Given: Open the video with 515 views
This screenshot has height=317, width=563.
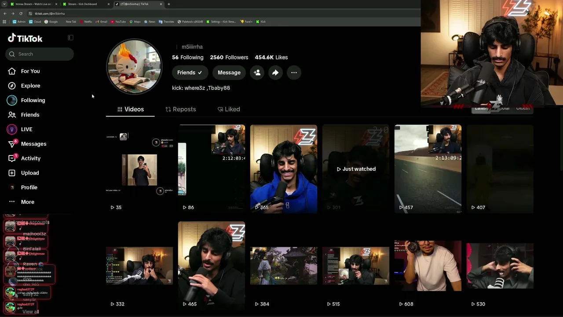Looking at the screenshot, I should click(x=356, y=265).
